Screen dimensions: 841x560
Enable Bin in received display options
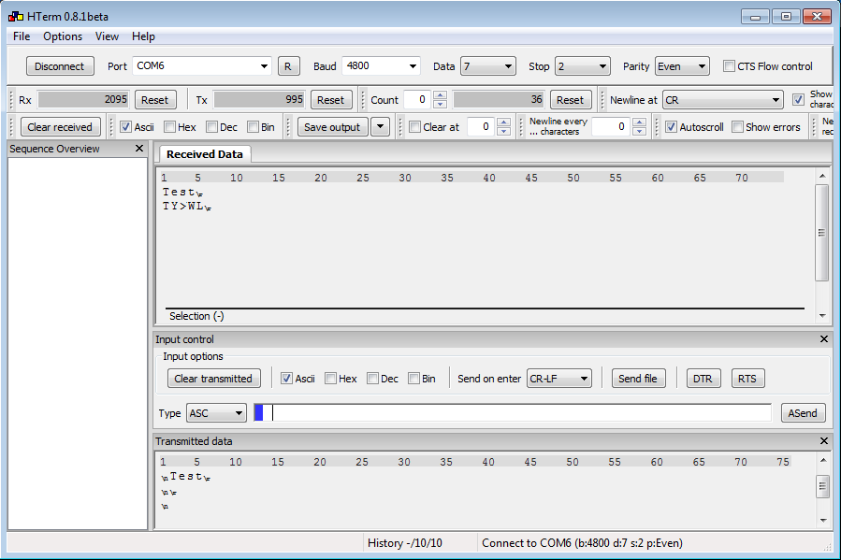click(253, 127)
